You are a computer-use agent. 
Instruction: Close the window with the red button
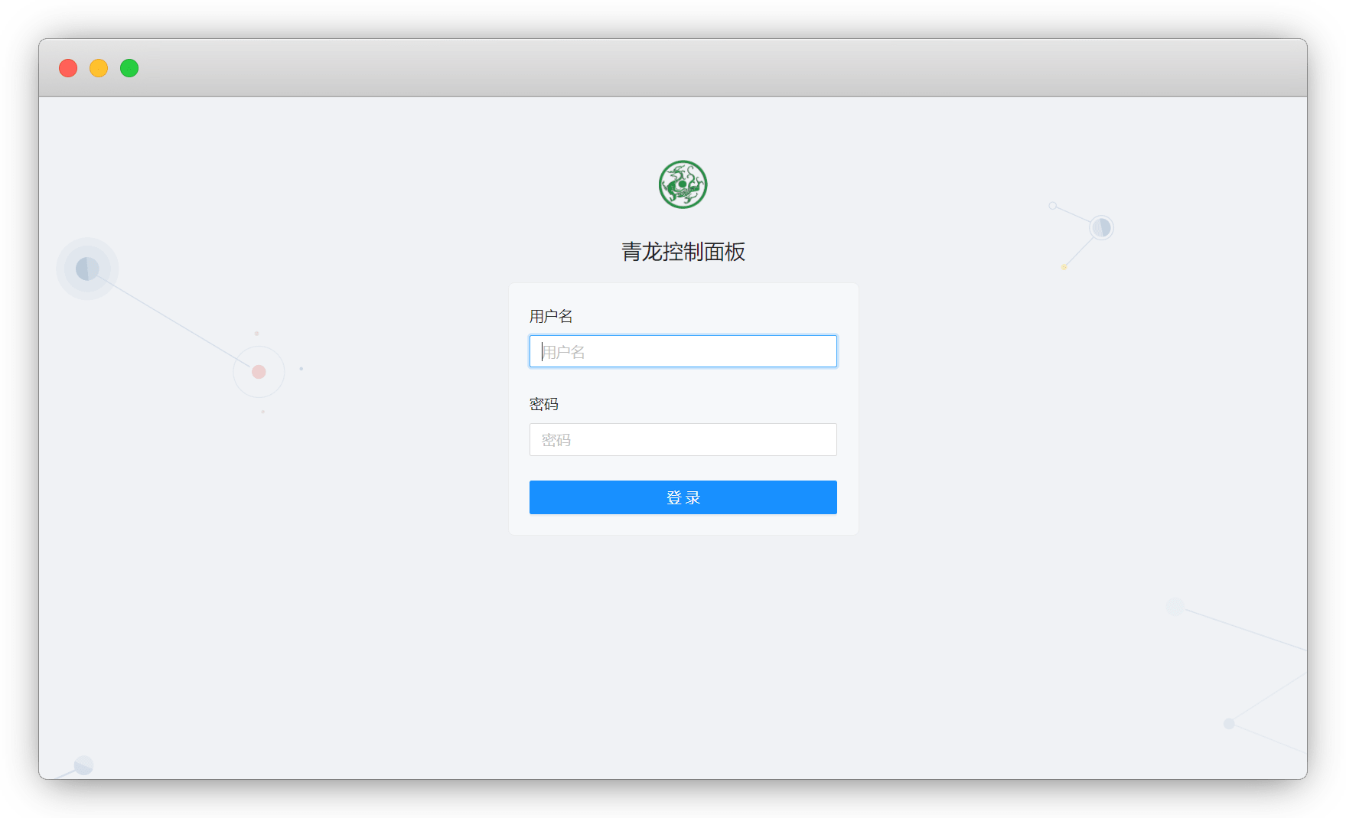pos(68,68)
